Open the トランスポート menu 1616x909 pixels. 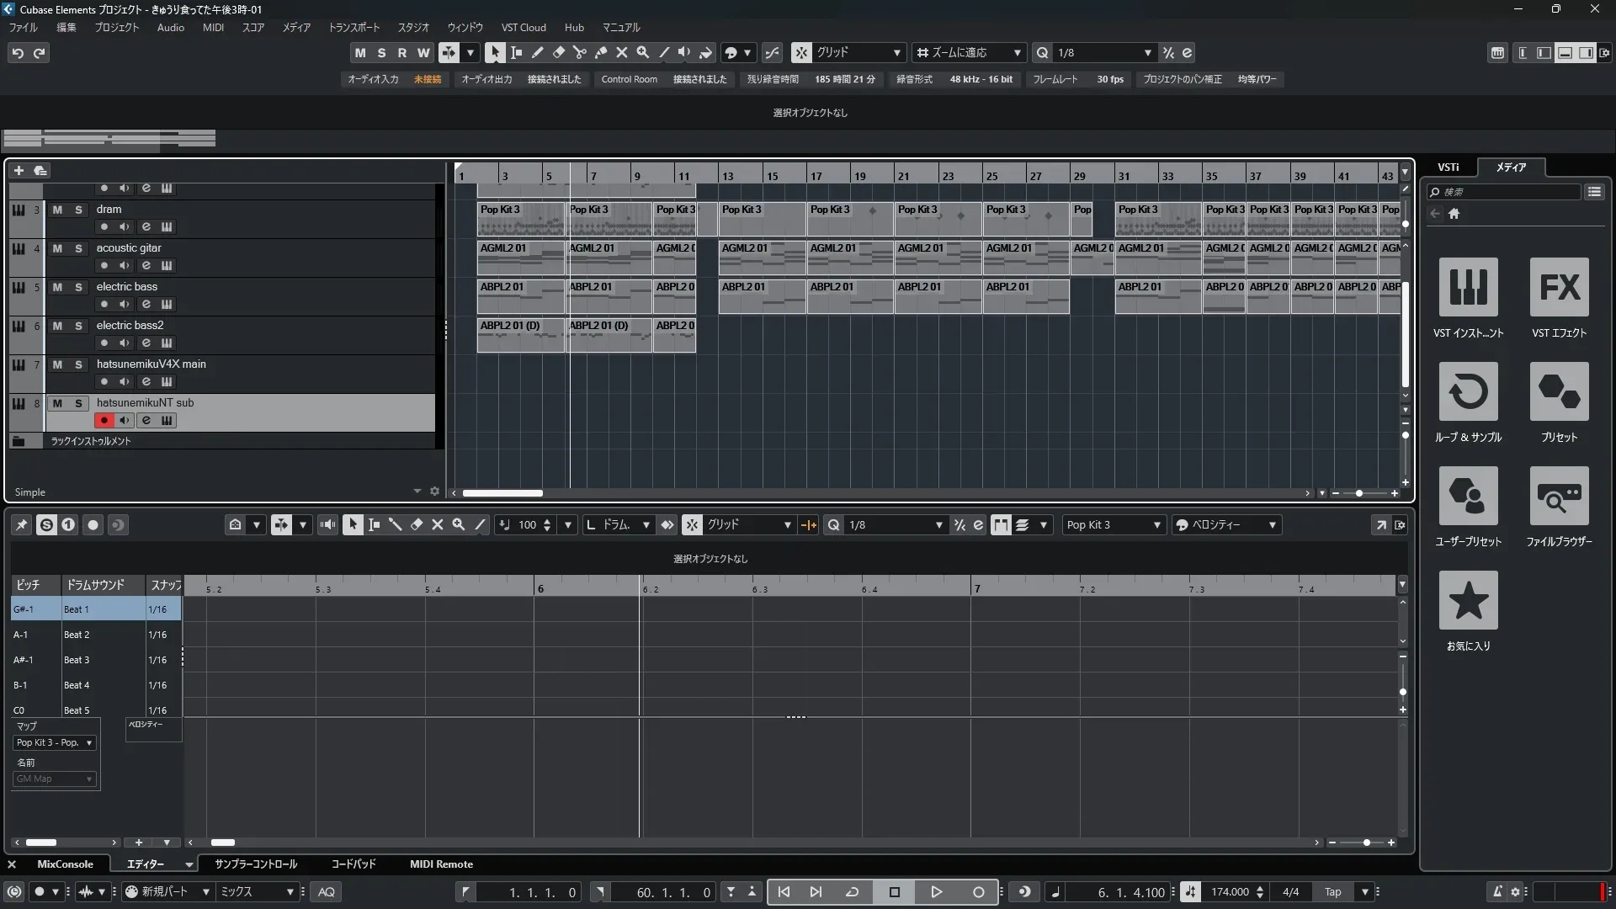(353, 27)
